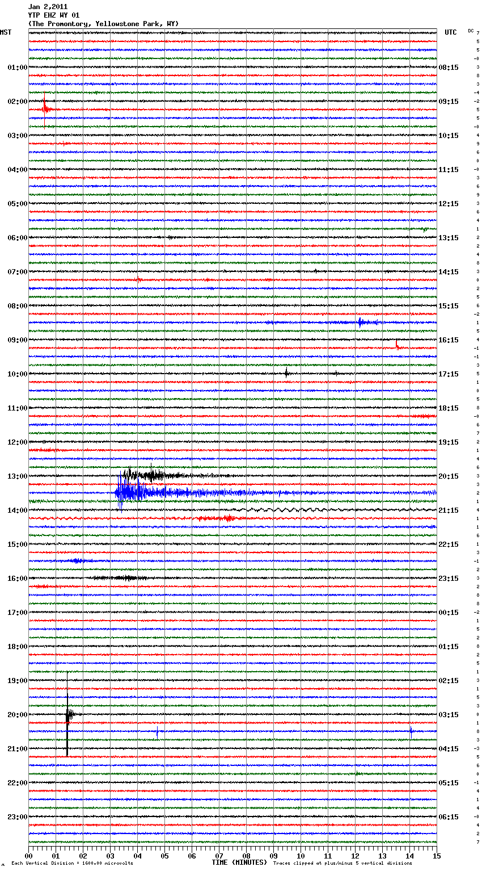The width and height of the screenshot is (482, 871).
Task: Select the 10:00 MST time label
Action: click(x=18, y=374)
